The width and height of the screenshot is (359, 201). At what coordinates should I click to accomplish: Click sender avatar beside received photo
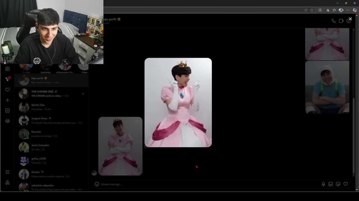pos(94,173)
